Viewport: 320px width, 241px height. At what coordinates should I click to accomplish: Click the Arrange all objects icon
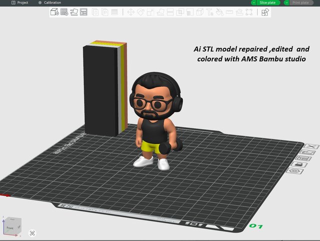pyautogui.click(x=83, y=12)
